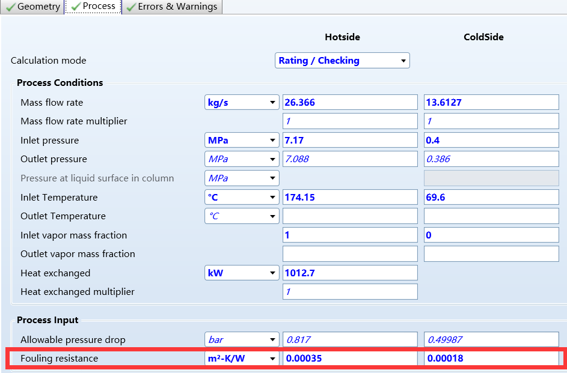This screenshot has height=373, width=567.
Task: Click the Inlet pressure label
Action: [49, 141]
